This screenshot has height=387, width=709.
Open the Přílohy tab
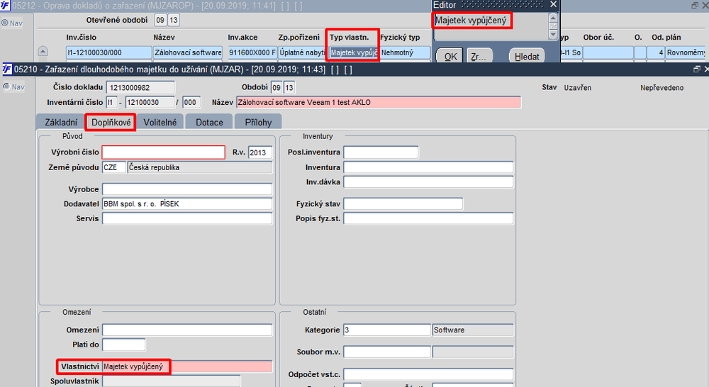pos(258,122)
